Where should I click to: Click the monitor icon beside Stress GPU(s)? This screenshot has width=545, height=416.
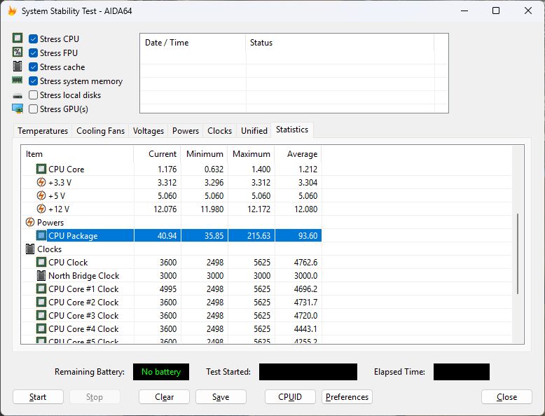18,109
